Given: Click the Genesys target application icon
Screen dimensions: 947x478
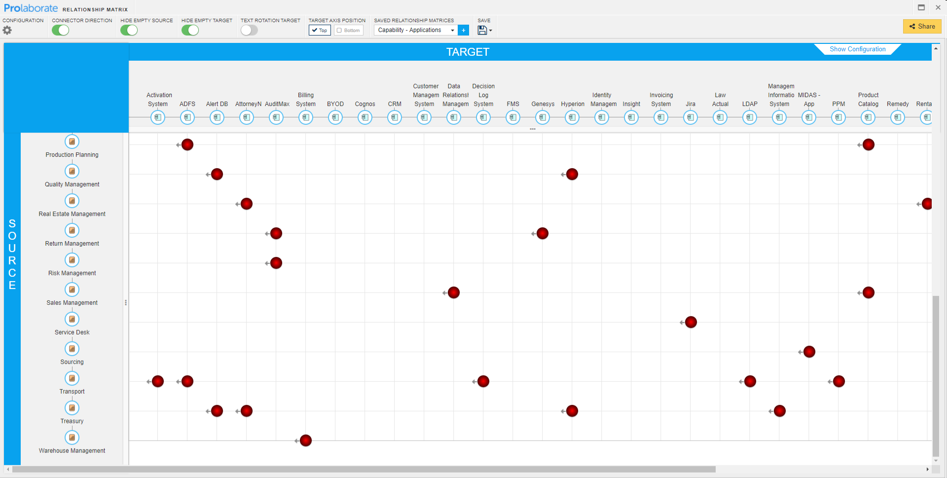Looking at the screenshot, I should point(543,117).
